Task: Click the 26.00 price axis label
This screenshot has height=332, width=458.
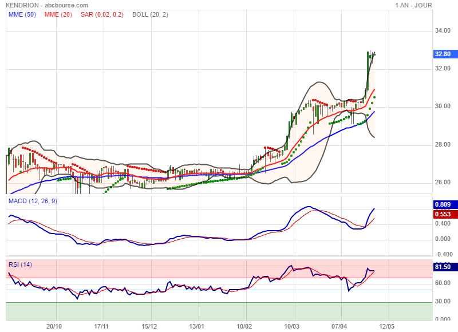Action: click(443, 183)
